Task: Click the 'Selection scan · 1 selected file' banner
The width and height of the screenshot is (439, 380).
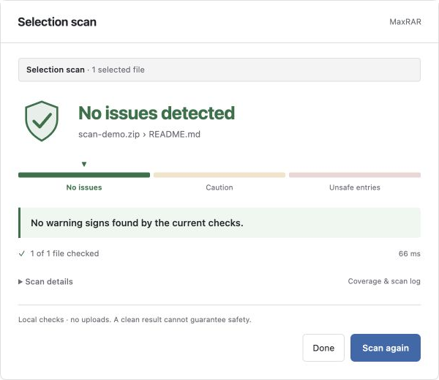Action: 219,70
